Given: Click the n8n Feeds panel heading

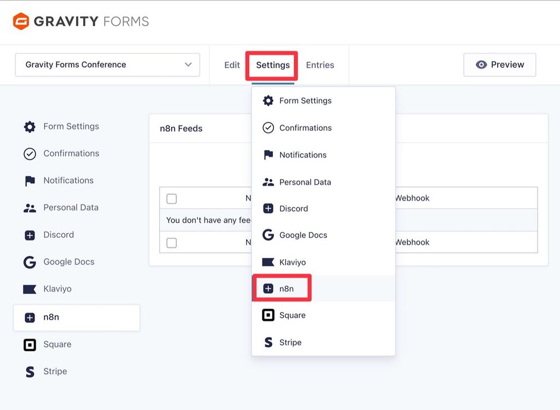Looking at the screenshot, I should [x=181, y=129].
